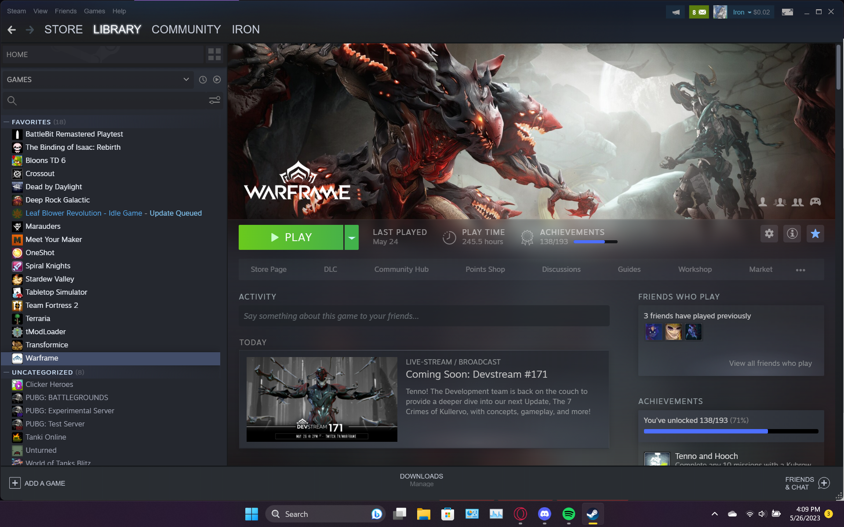Click Iron profile avatar
844x527 pixels.
[720, 12]
